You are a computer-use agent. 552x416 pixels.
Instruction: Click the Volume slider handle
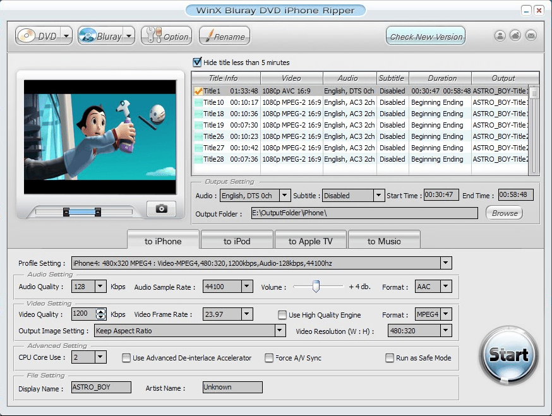point(316,287)
